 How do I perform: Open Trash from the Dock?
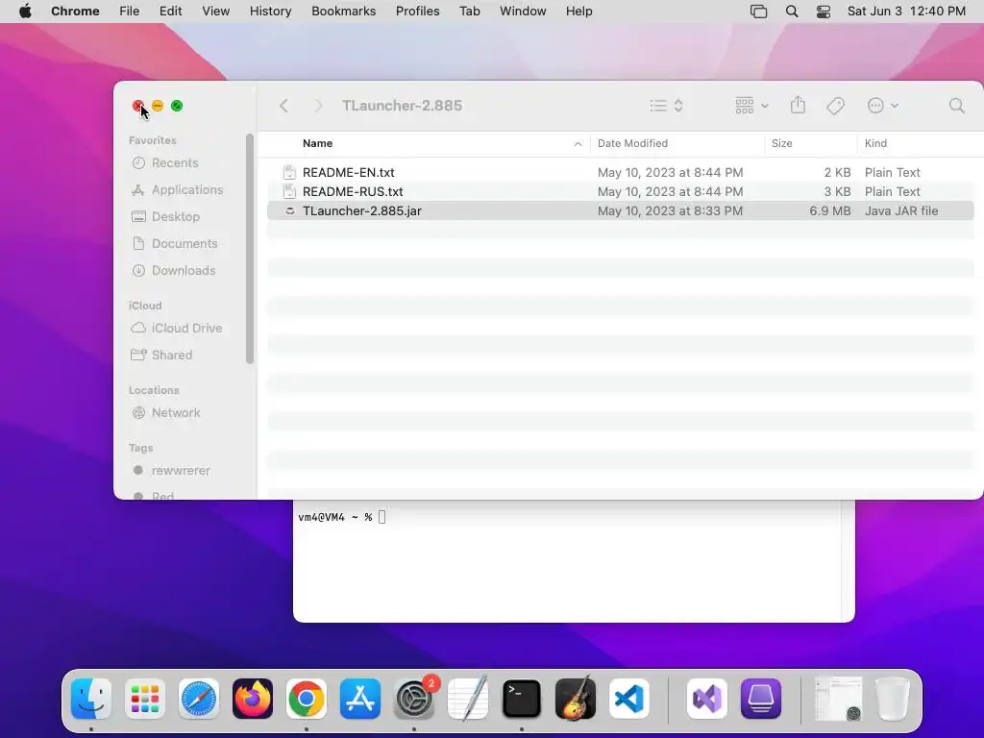pyautogui.click(x=893, y=699)
